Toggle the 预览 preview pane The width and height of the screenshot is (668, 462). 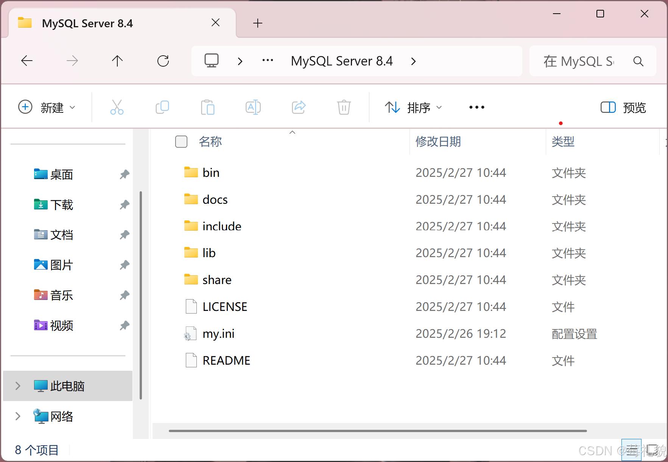[623, 108]
